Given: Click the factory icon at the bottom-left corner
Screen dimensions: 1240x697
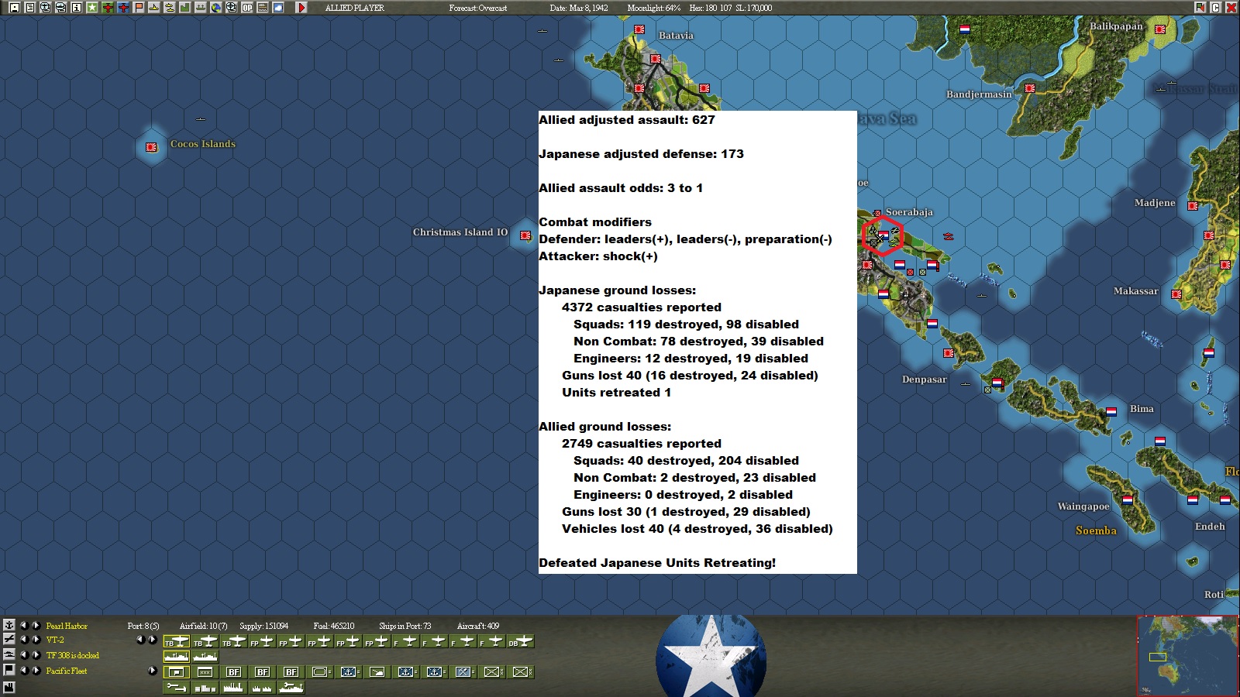Looking at the screenshot, I should click(x=9, y=687).
